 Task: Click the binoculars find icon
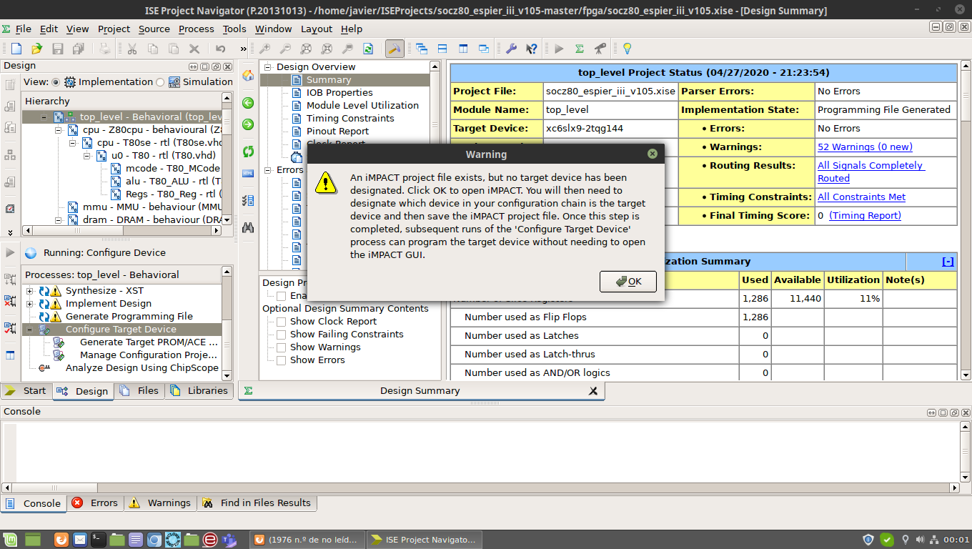click(248, 228)
